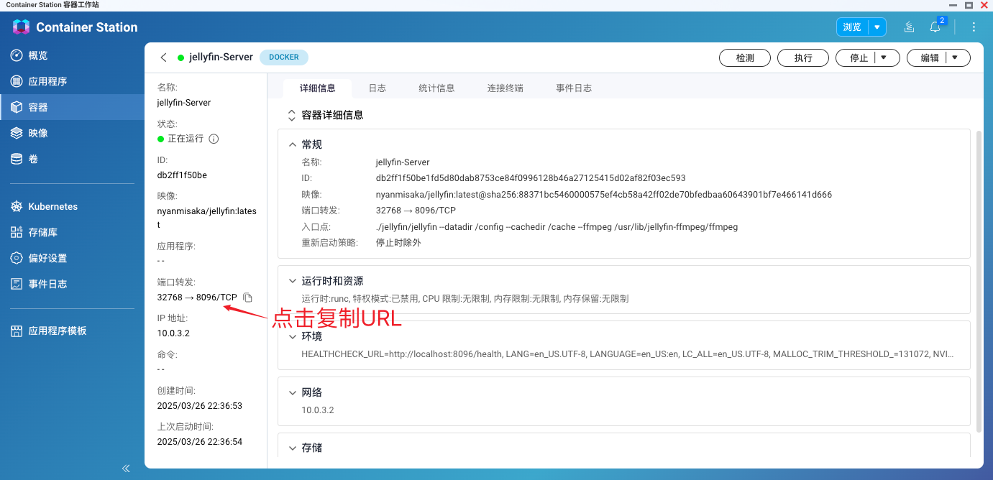Switch to the 详细信息 tab
993x480 pixels.
pos(317,88)
